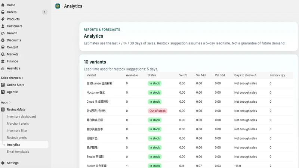Select Analytics under RestockMate
The height and width of the screenshot is (168, 299).
pos(13,145)
